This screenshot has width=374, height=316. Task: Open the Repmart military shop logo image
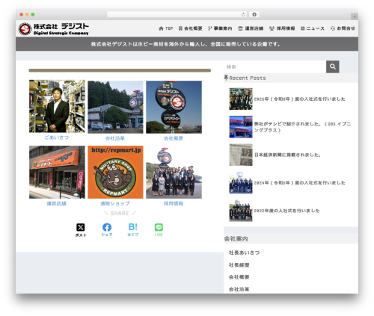click(x=115, y=172)
